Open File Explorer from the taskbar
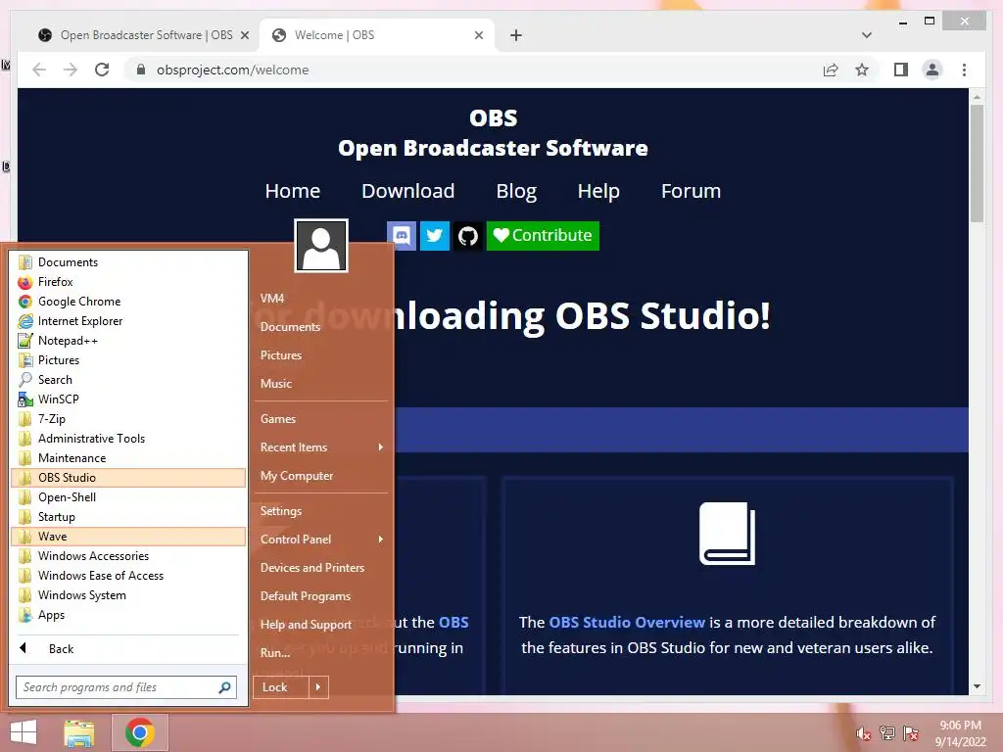 pyautogui.click(x=79, y=732)
